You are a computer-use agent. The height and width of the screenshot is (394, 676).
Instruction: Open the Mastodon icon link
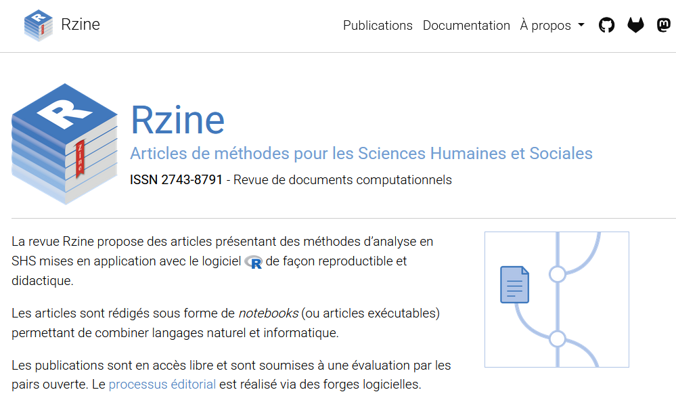(x=664, y=26)
